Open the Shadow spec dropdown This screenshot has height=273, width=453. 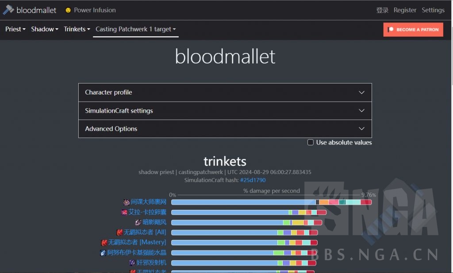[x=45, y=29]
